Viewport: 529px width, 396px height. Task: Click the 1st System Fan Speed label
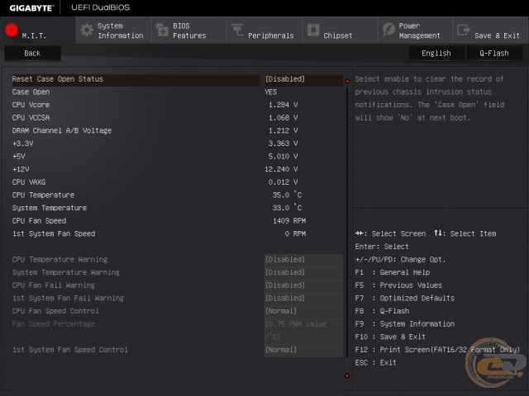coord(54,233)
